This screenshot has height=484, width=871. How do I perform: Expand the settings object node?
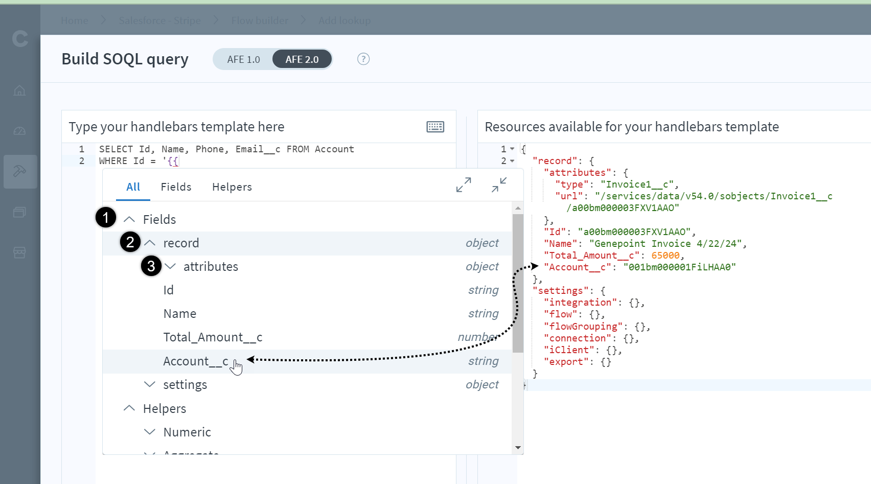click(x=150, y=384)
